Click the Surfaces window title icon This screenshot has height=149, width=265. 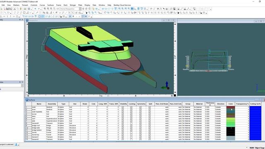(27, 100)
